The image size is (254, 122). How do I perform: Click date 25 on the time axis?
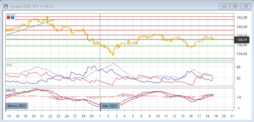coord(58,116)
